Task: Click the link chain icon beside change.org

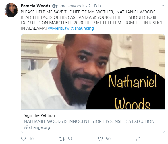Action: click(x=26, y=127)
